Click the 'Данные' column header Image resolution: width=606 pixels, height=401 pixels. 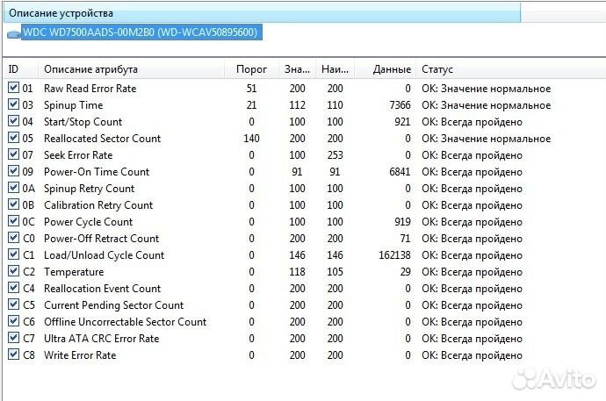[x=391, y=69]
